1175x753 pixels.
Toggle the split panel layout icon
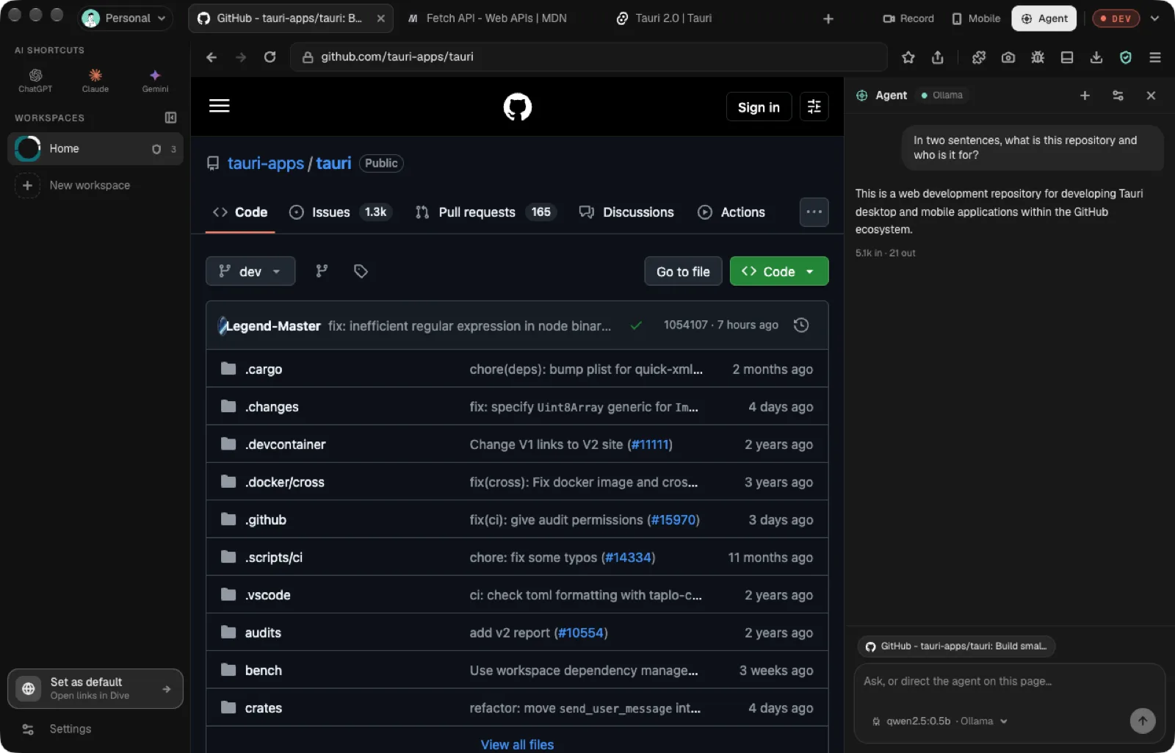click(x=1067, y=57)
